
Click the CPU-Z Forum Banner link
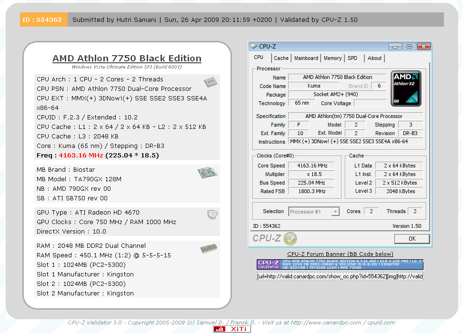click(x=341, y=254)
